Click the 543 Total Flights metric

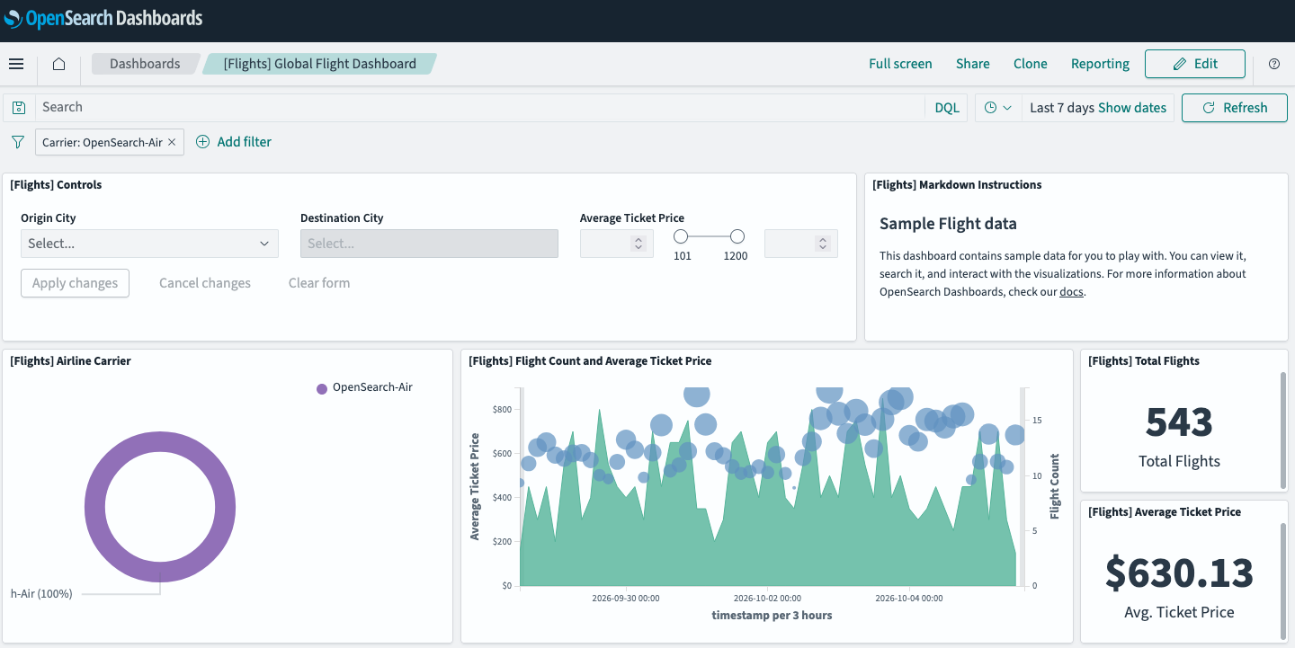click(1179, 422)
